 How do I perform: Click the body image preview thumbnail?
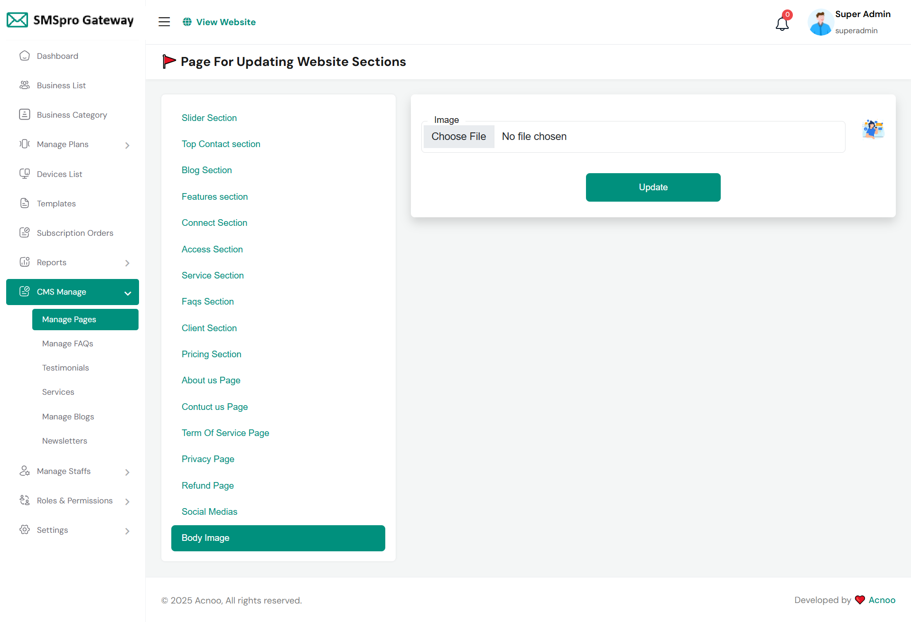(873, 129)
